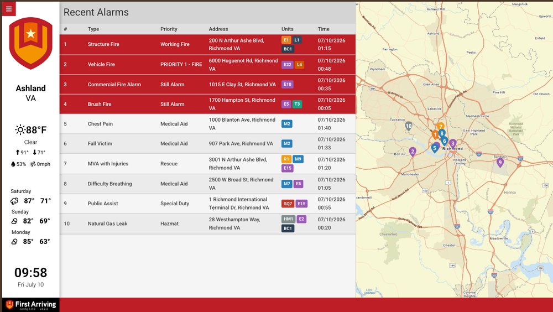
Task: Click the First Arriving footer logo
Action: [x=30, y=305]
